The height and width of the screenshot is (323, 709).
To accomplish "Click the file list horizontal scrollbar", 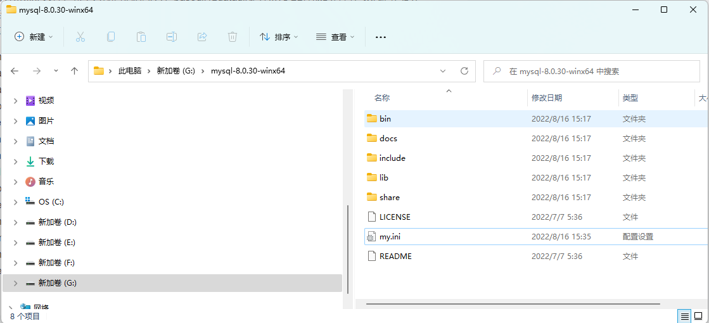I will pyautogui.click(x=513, y=303).
